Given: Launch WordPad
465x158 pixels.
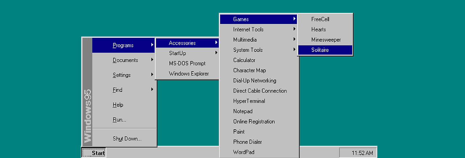Looking at the screenshot, I should click(x=259, y=152).
